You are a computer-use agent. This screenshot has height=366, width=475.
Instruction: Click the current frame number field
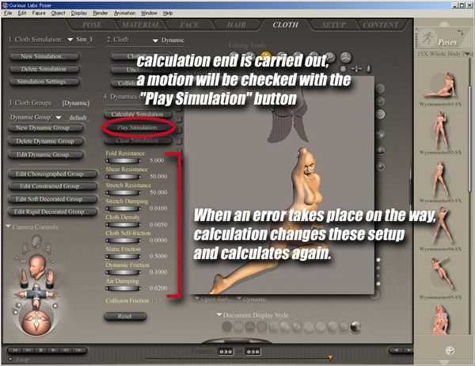[226, 352]
